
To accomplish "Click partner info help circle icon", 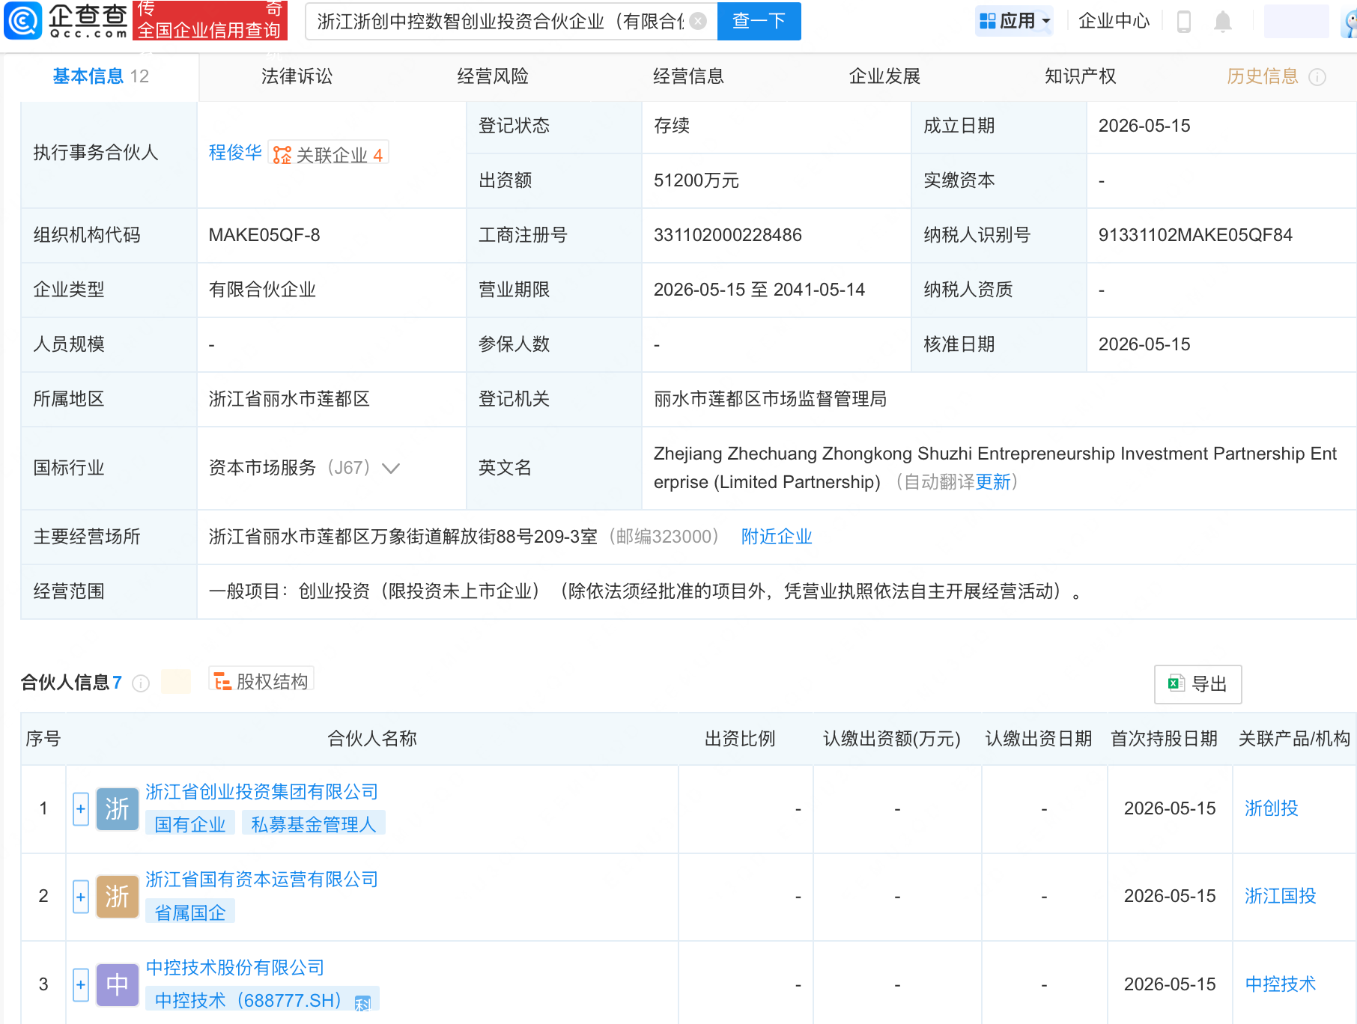I will click(141, 683).
